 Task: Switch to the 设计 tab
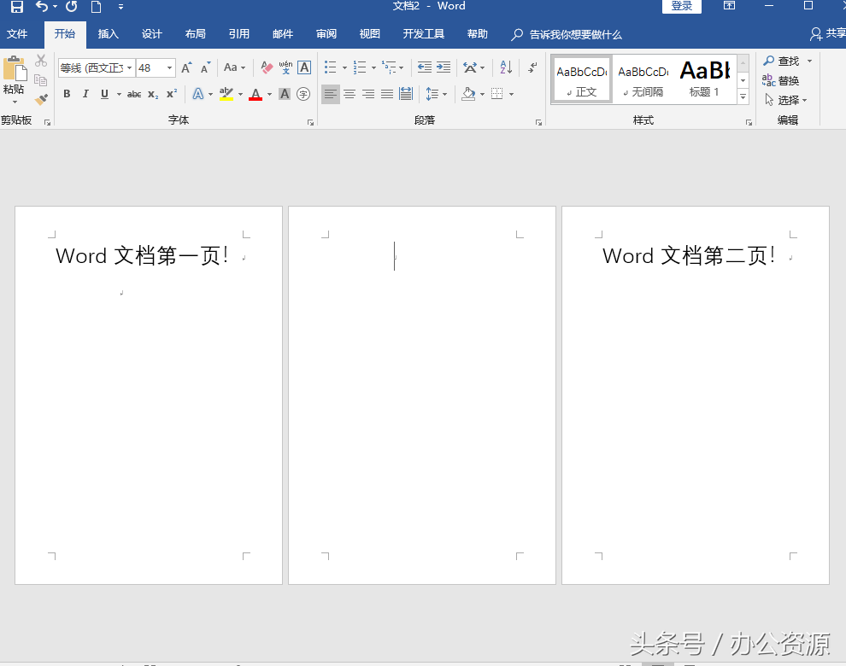(151, 34)
